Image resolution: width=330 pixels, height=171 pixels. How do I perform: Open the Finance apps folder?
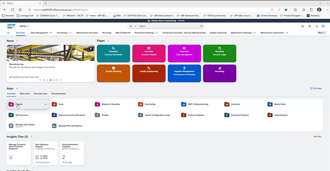tap(28, 104)
